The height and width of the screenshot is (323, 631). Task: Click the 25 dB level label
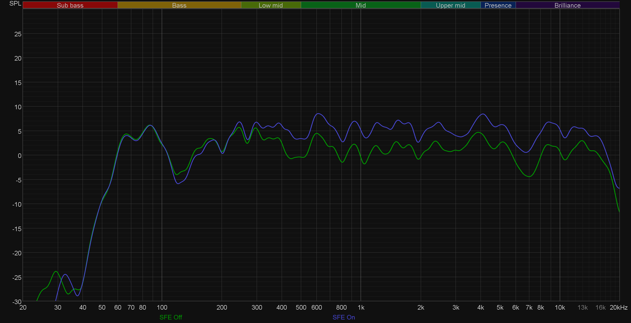point(18,34)
